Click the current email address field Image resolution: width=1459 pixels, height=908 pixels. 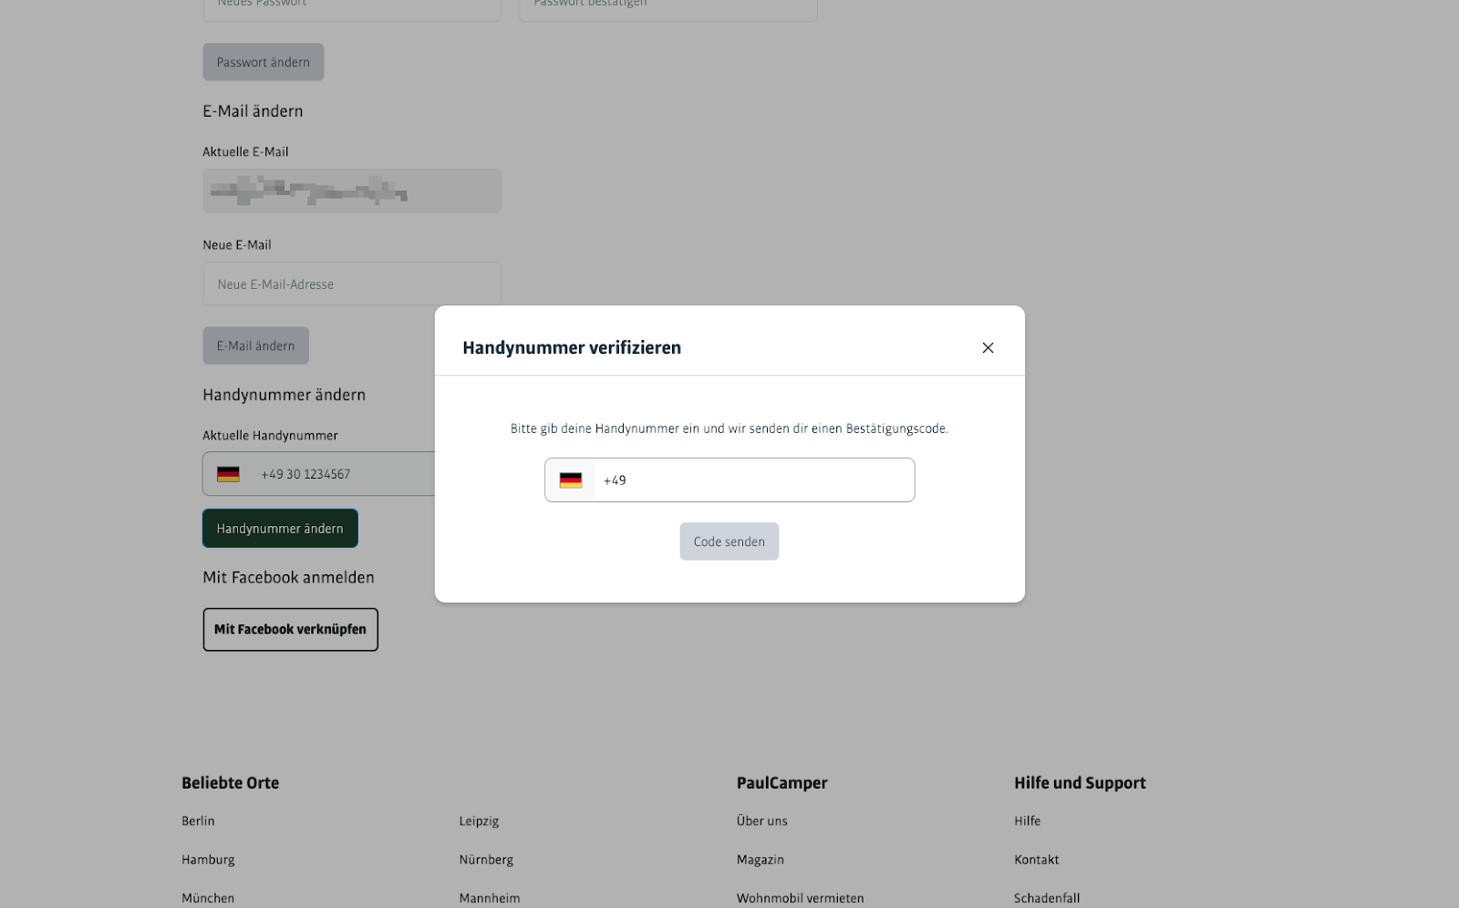point(351,191)
